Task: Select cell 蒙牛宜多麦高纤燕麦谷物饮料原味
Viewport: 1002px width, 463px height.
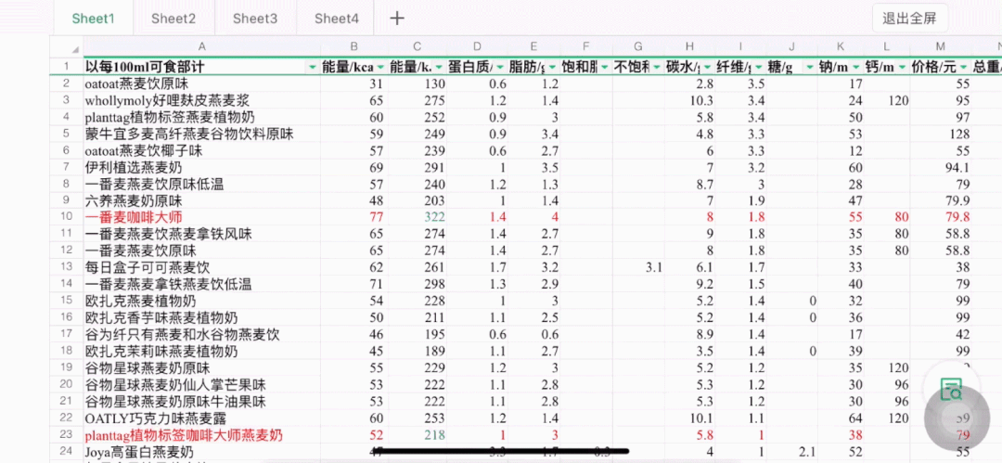Action: [201, 135]
